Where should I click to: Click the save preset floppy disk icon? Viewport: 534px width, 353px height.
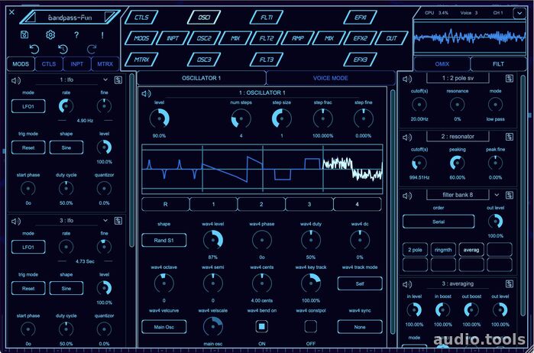pos(25,34)
